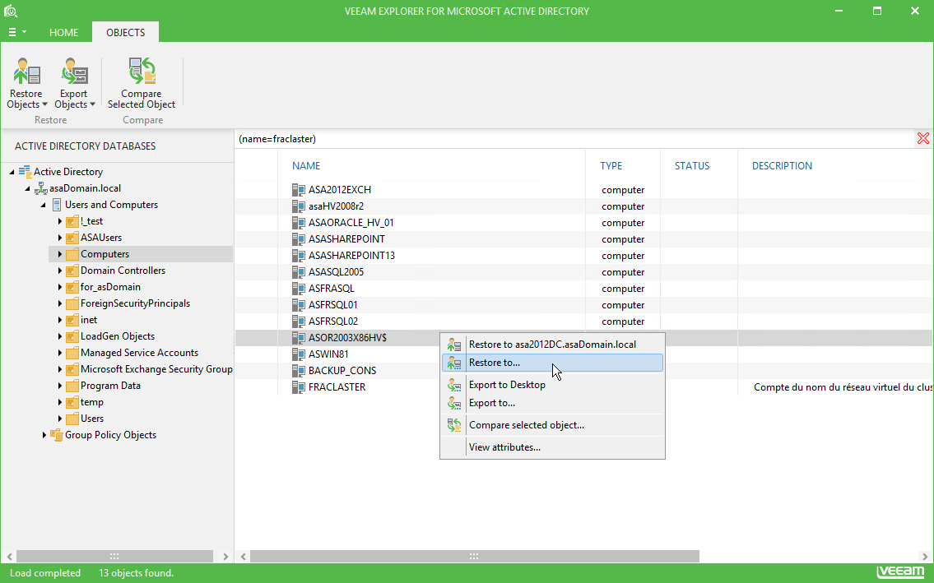Select the inet tree folder
The height and width of the screenshot is (583, 934).
click(89, 320)
